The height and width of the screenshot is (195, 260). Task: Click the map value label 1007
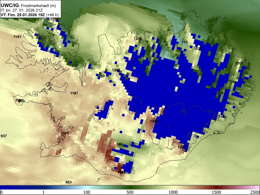click(239, 63)
